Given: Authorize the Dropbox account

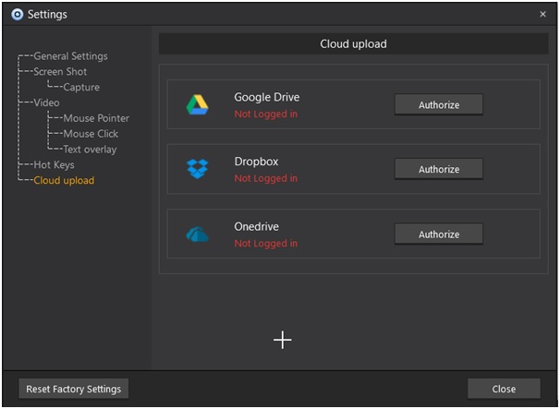Looking at the screenshot, I should click(438, 169).
